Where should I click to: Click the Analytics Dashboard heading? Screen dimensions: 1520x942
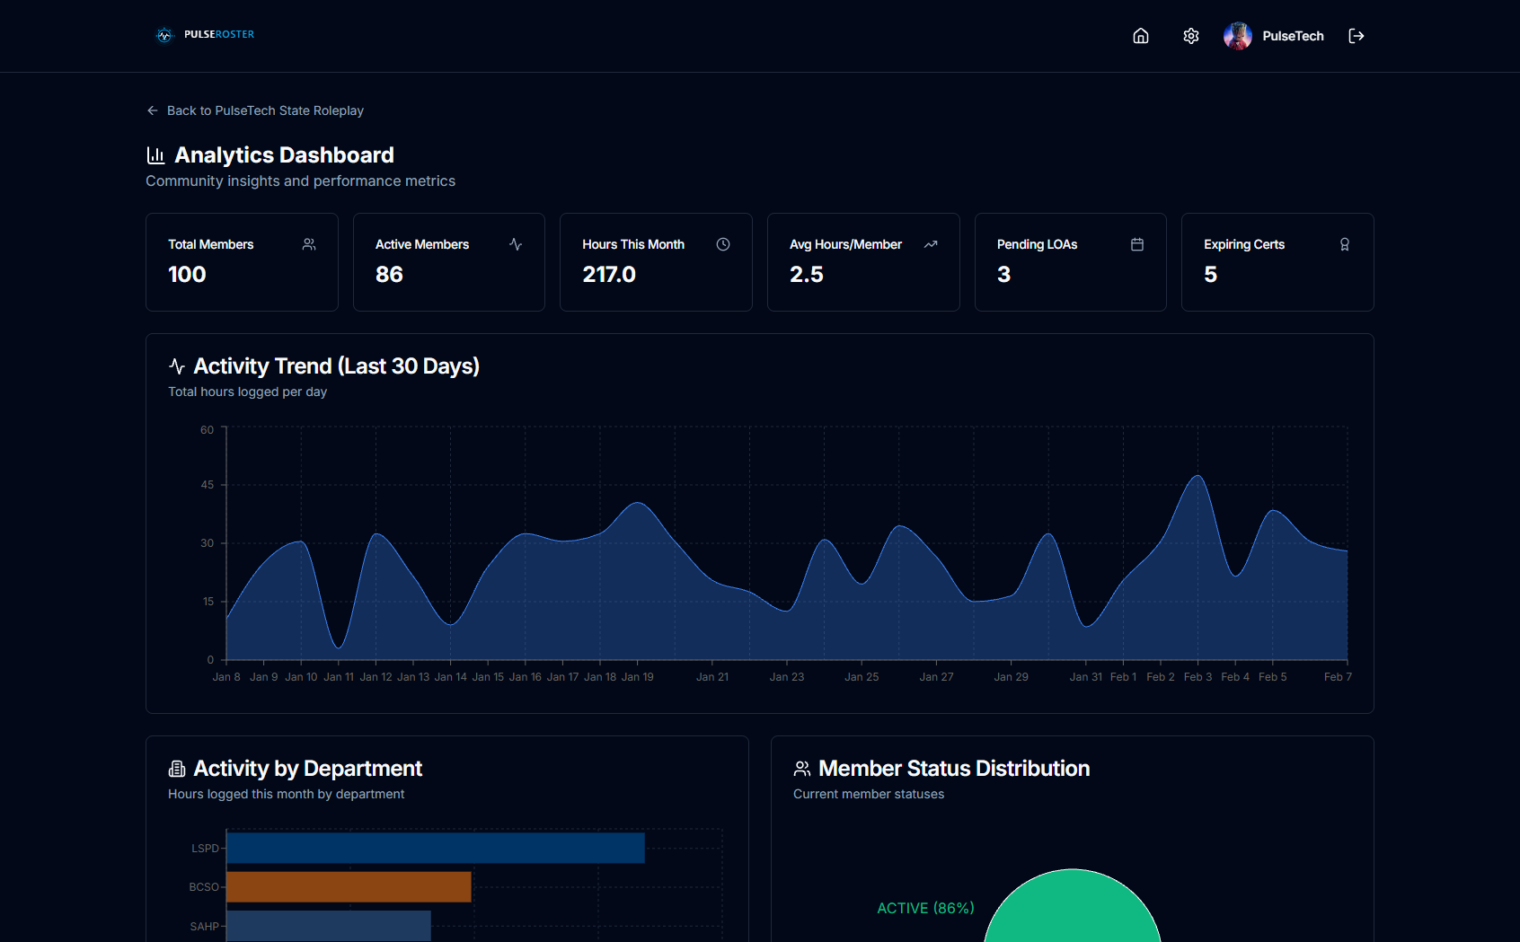point(284,155)
